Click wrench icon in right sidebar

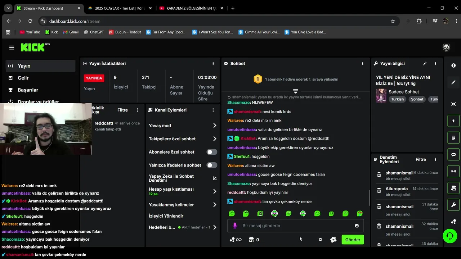pyautogui.click(x=453, y=205)
